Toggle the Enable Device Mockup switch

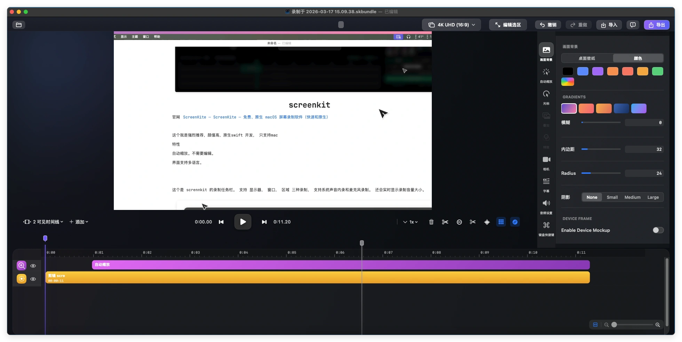click(x=658, y=230)
